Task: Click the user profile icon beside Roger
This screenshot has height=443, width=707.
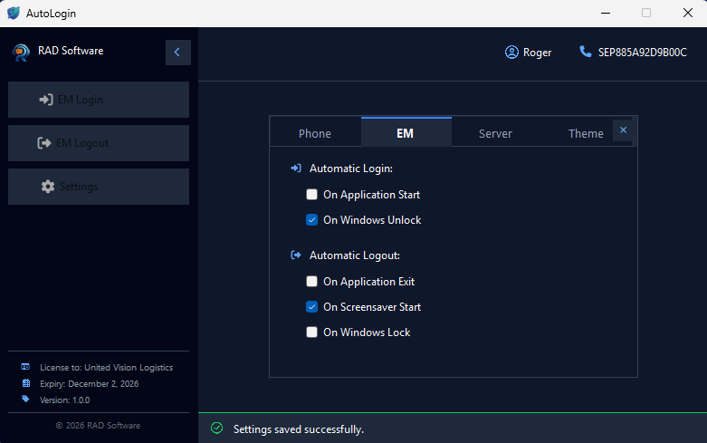Action: point(511,53)
